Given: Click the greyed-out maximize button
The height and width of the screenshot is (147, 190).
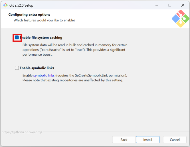Looking at the screenshot, I should coord(170,5).
